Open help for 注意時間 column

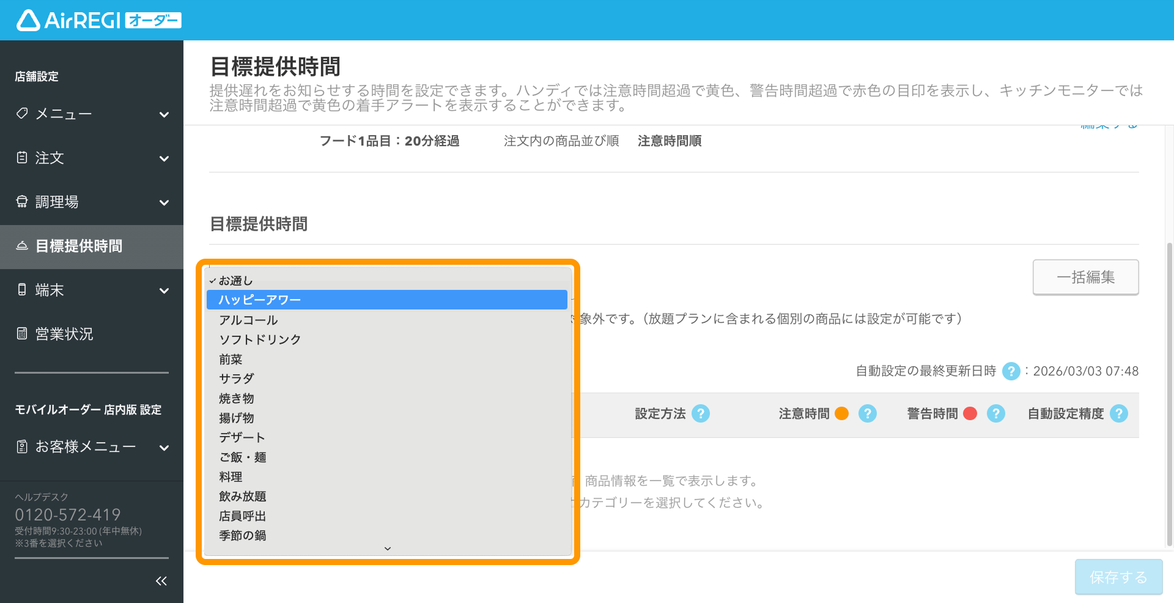pos(868,413)
